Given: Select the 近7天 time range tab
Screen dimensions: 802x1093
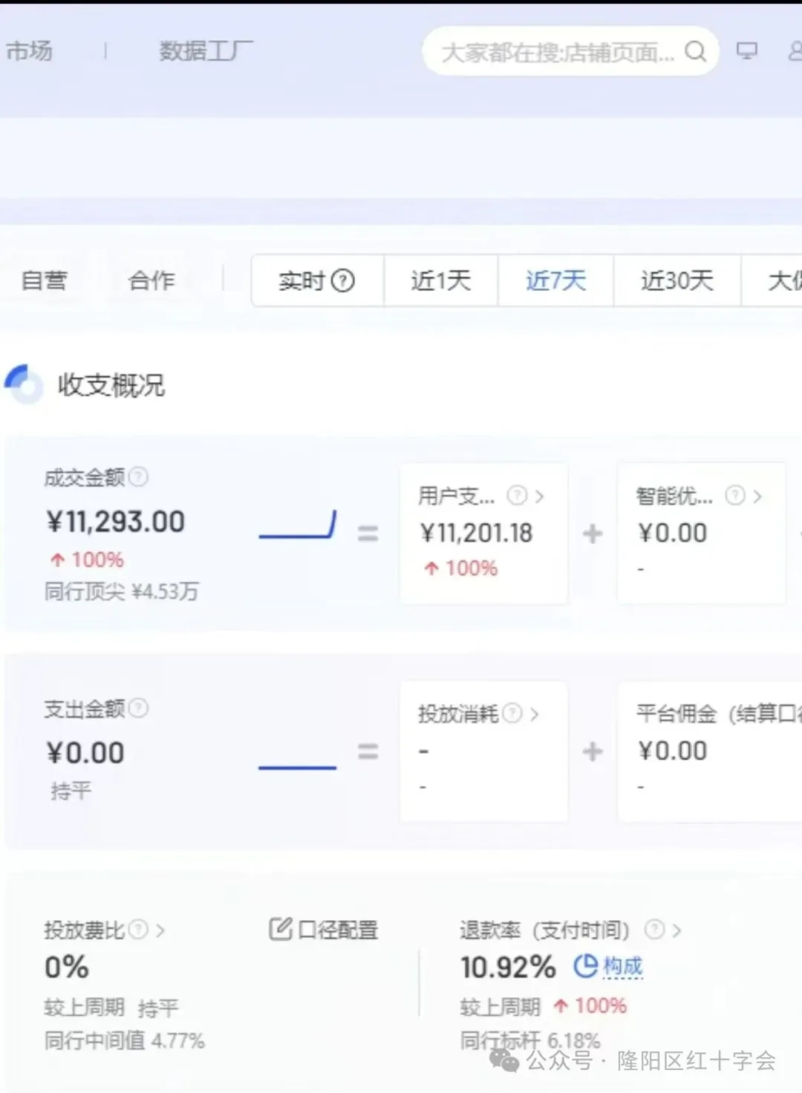Looking at the screenshot, I should 555,280.
